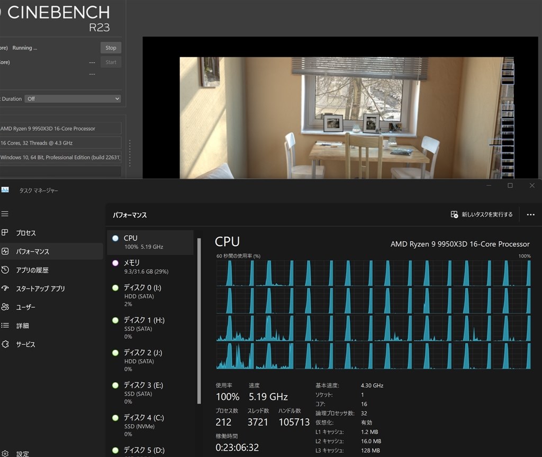Select ディスク 4 (C:) NVMe entry

click(150, 426)
